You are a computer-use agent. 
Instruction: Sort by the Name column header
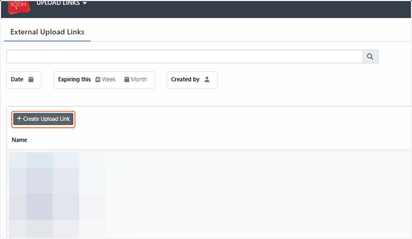point(20,140)
